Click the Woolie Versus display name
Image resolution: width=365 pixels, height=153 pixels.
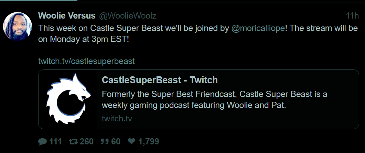(67, 16)
